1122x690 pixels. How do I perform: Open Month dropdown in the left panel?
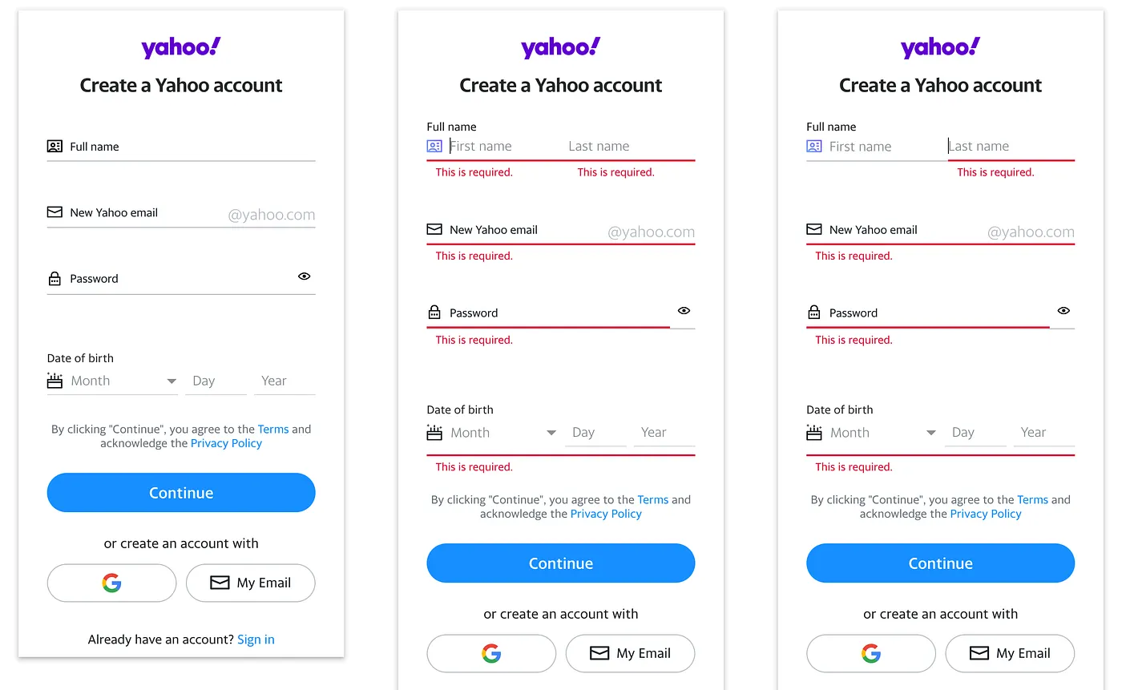pyautogui.click(x=172, y=381)
